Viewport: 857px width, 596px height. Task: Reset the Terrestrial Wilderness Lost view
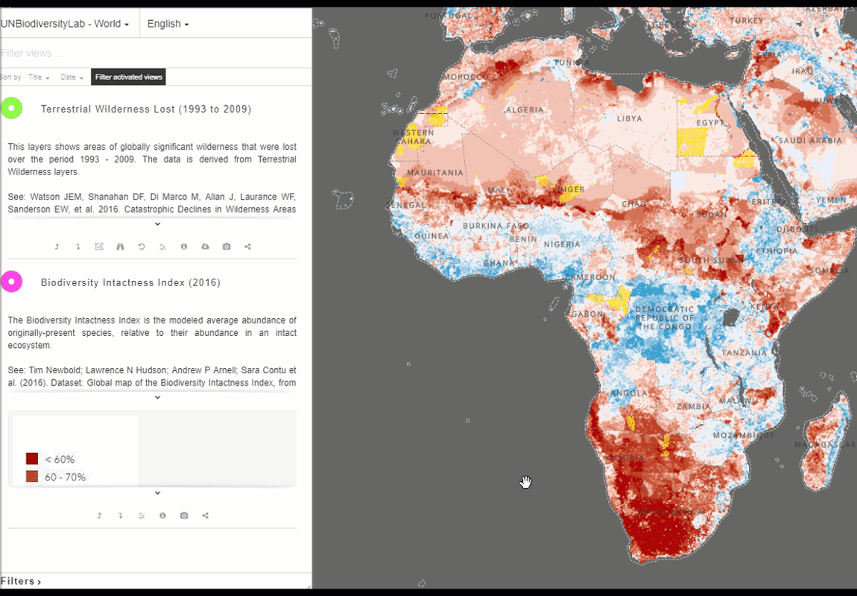point(142,247)
